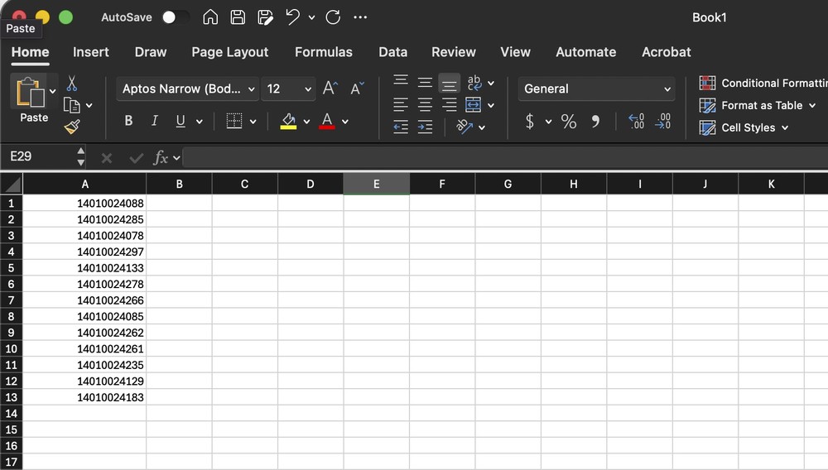Apply the yellow fill color swatch
The image size is (828, 470).
pos(288,122)
